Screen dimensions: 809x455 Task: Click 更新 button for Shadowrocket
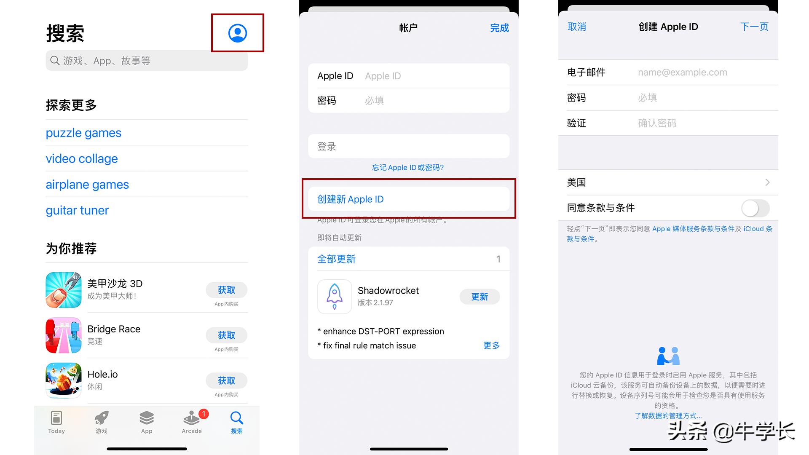(x=479, y=296)
